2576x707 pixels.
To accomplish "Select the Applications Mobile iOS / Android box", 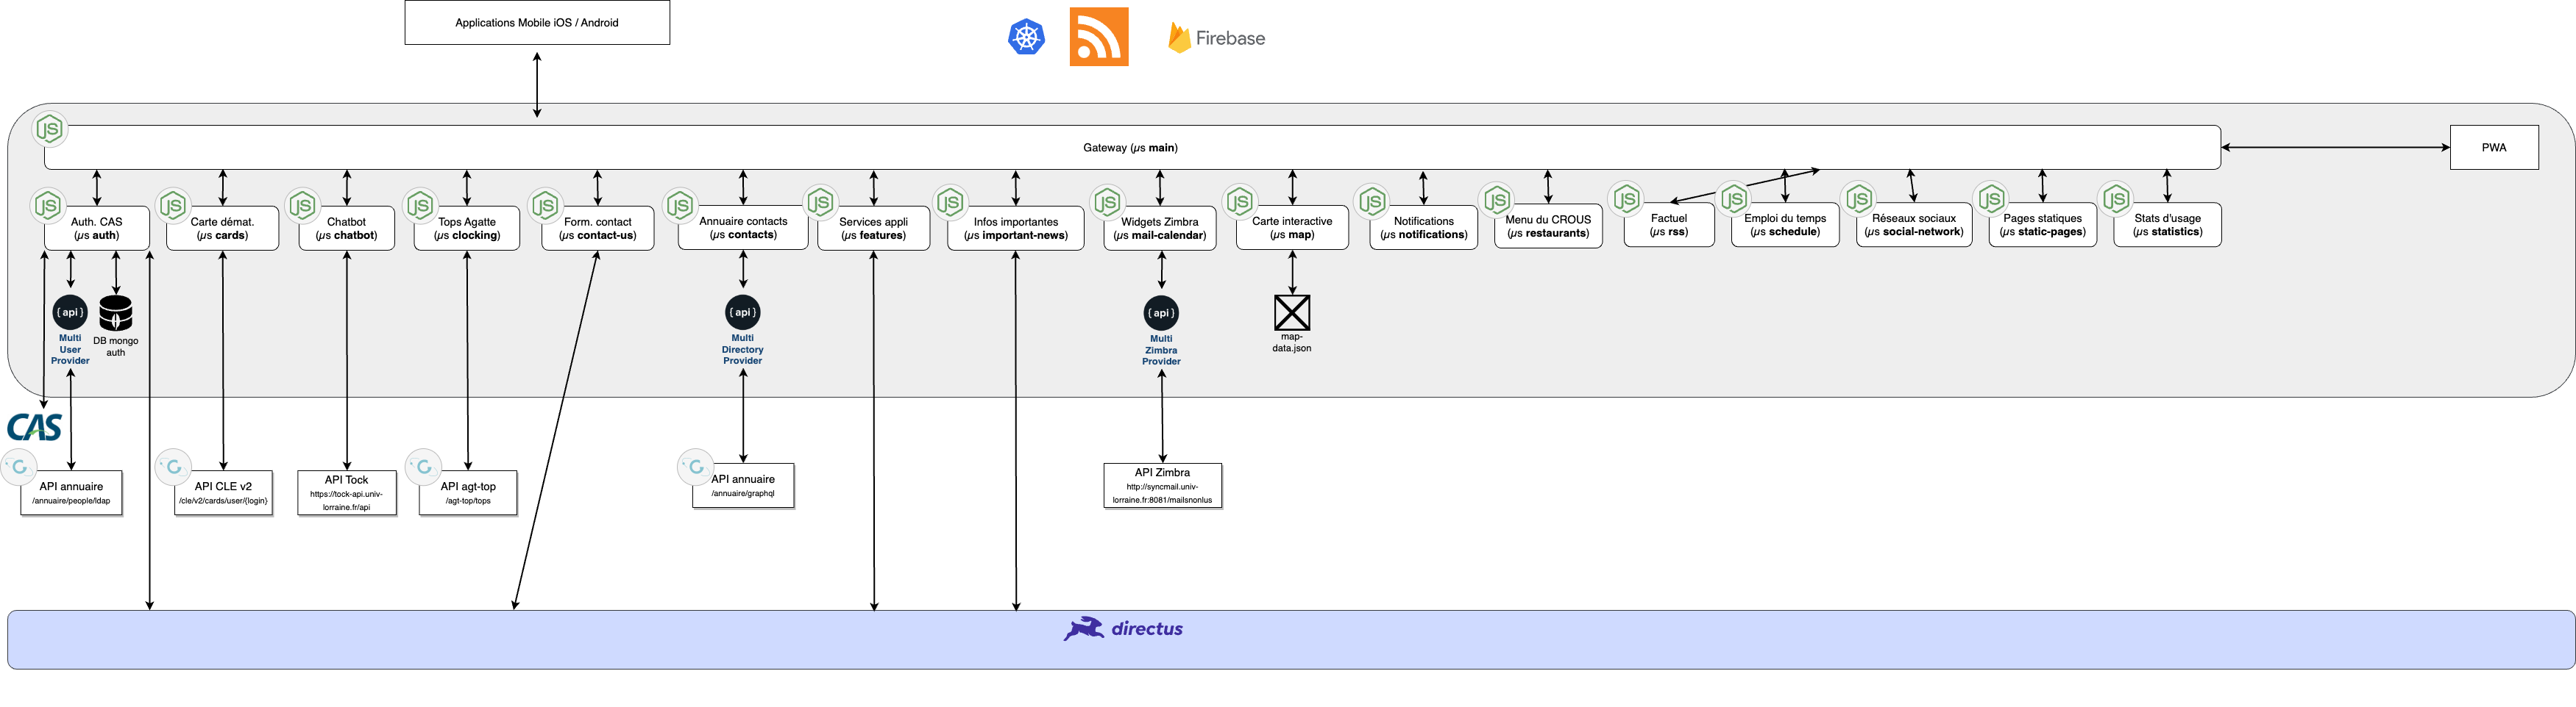I will tap(537, 23).
